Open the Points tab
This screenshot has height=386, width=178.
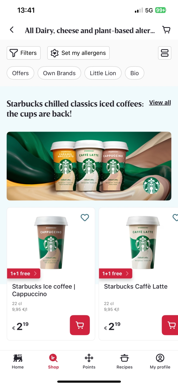tap(89, 362)
